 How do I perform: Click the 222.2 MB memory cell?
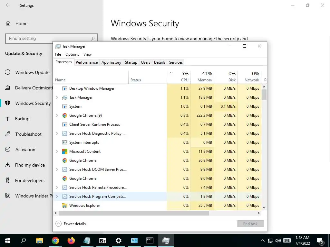pyautogui.click(x=202, y=115)
